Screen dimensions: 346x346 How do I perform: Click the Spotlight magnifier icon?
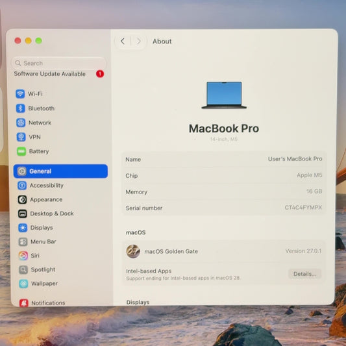(23, 269)
